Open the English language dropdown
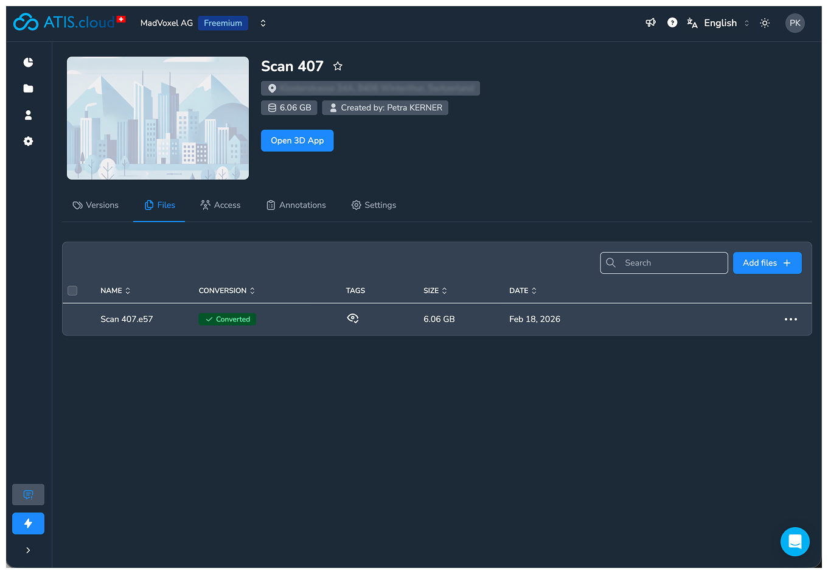The height and width of the screenshot is (574, 828). [x=720, y=23]
